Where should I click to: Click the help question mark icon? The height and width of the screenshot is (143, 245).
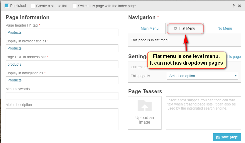233,6
